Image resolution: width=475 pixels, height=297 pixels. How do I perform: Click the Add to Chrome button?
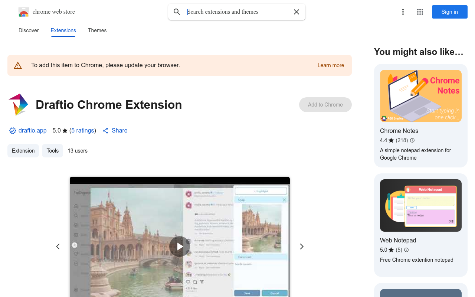click(325, 105)
